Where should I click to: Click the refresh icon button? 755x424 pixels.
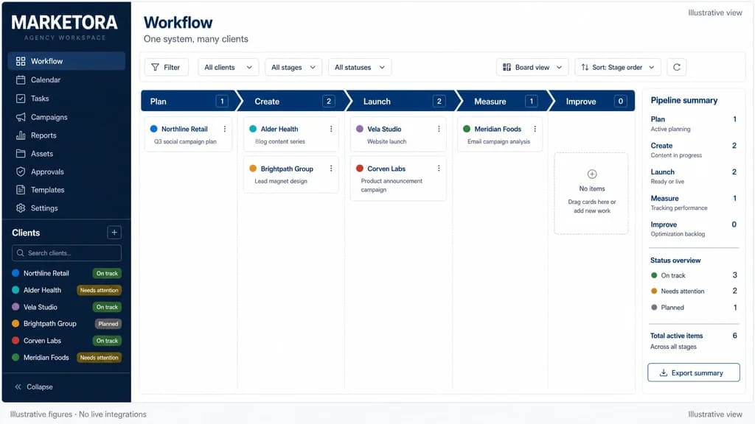point(677,67)
